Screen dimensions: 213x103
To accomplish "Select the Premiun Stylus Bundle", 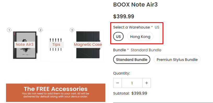I will point(177,60).
